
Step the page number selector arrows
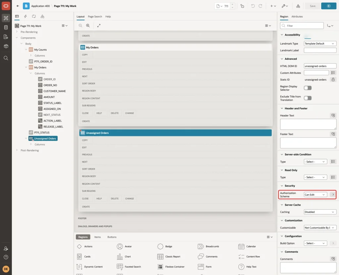[232, 6]
